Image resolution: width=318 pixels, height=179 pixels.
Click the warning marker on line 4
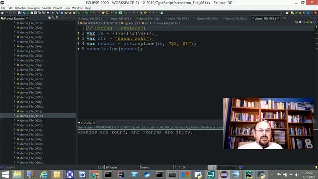79,43
